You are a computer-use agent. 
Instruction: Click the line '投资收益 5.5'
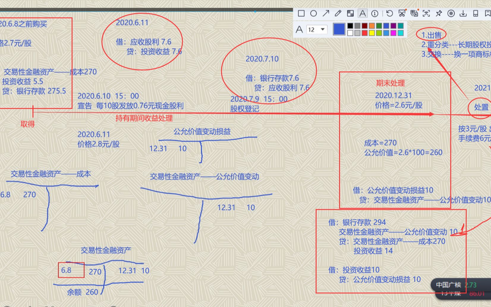click(23, 81)
